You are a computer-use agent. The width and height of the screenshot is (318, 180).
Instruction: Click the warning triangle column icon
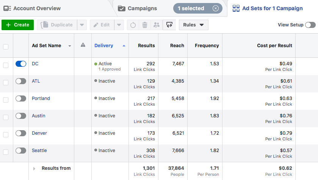pyautogui.click(x=83, y=45)
